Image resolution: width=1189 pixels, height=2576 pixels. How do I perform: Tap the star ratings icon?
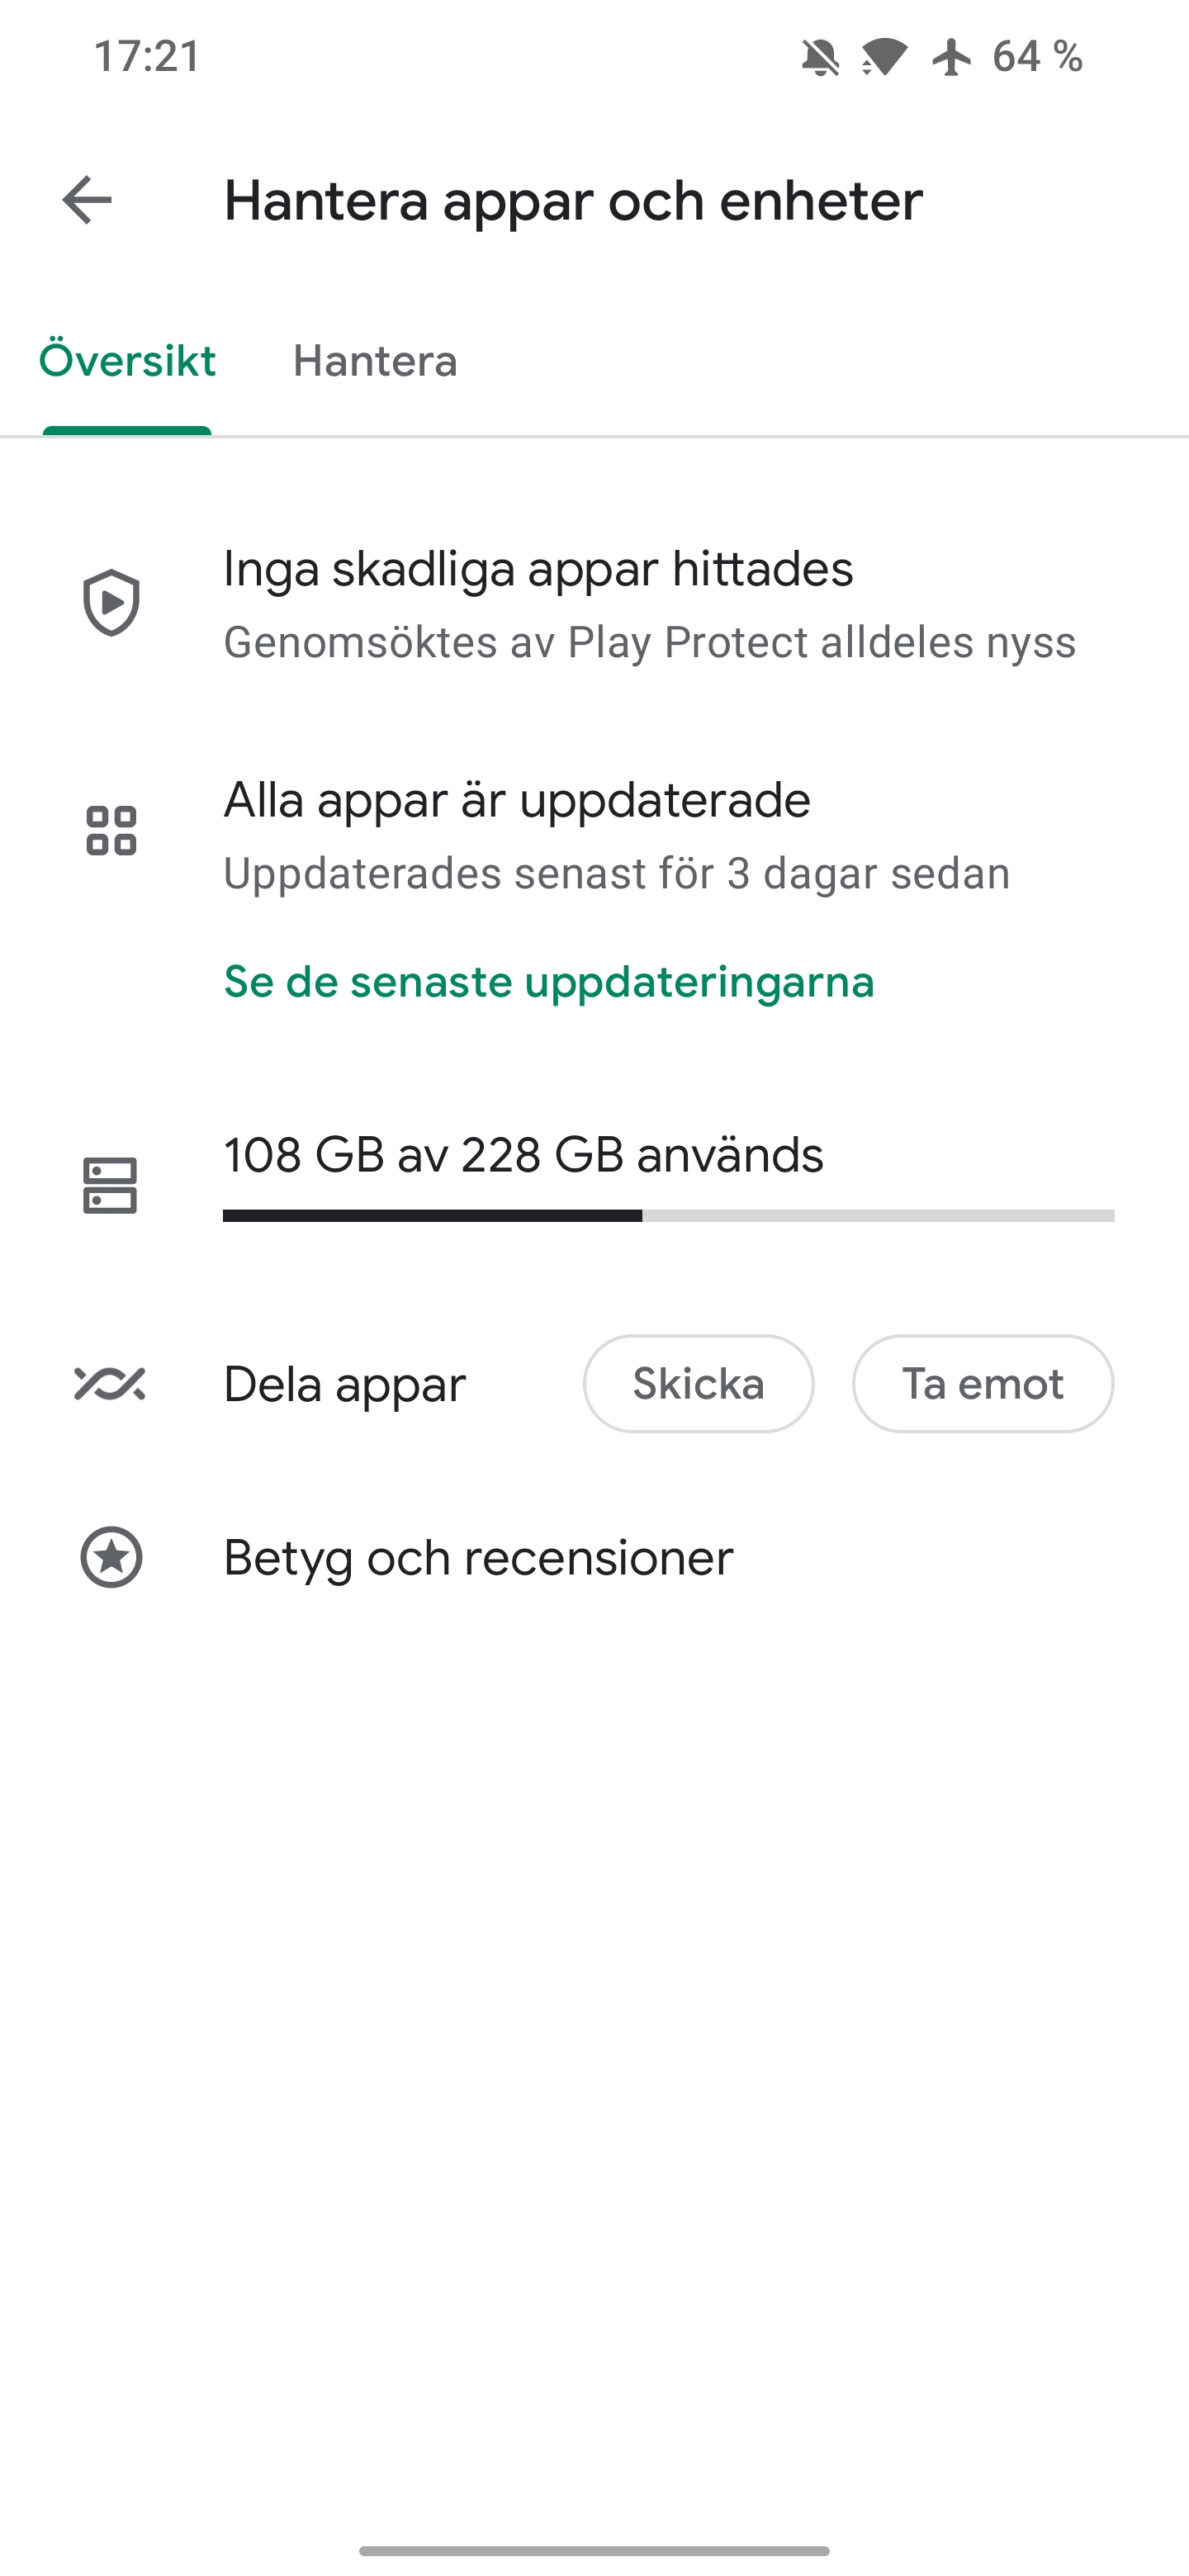coord(111,1557)
